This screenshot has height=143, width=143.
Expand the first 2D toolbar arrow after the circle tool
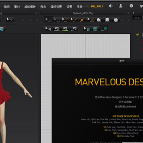(x=122, y=20)
